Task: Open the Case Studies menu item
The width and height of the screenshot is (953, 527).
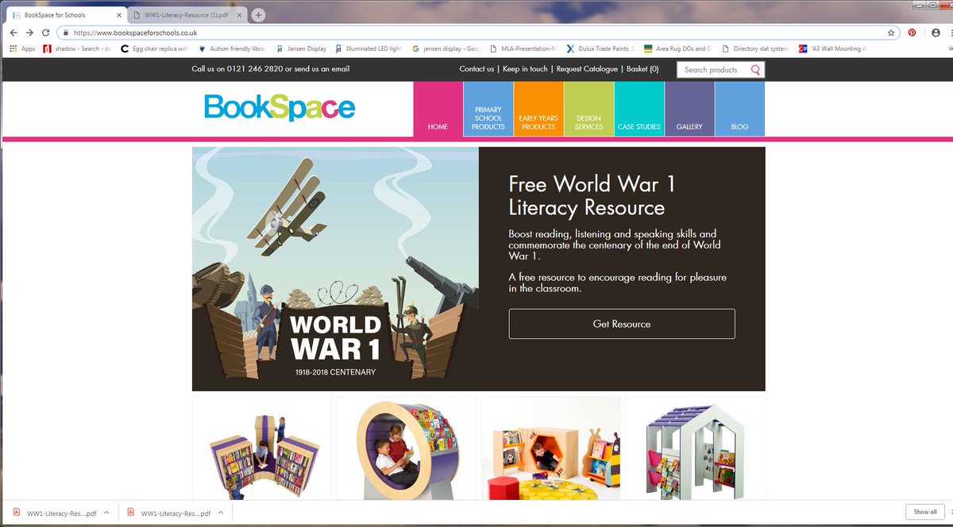Action: [639, 109]
